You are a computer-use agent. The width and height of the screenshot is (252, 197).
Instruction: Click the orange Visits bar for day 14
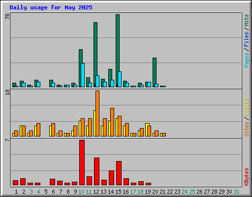click(x=112, y=122)
